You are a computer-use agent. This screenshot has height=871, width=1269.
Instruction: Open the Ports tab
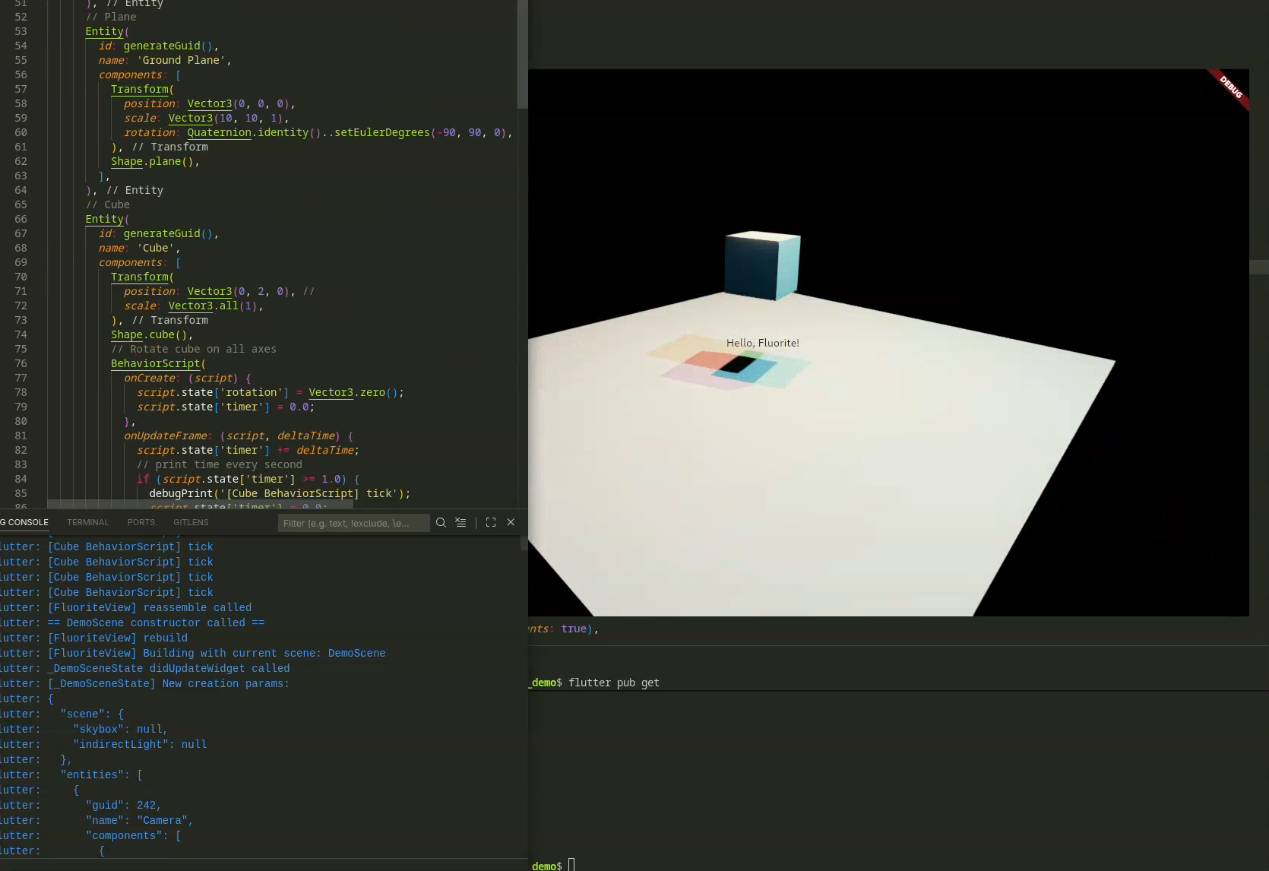pos(141,522)
